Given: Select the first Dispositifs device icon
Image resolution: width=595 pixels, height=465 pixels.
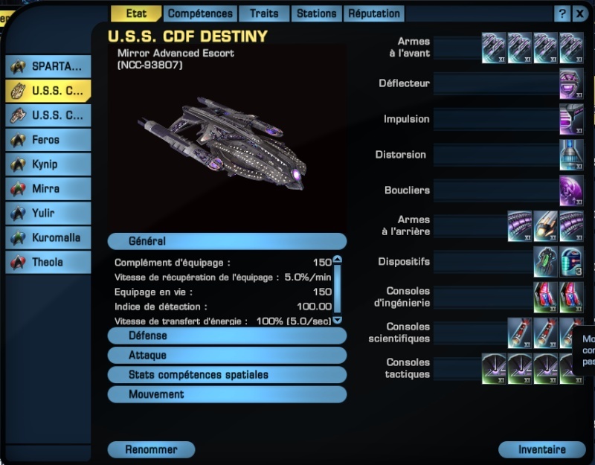Looking at the screenshot, I should (545, 262).
